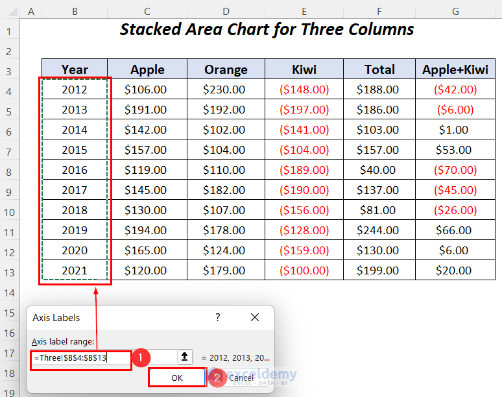Select row 14 header
502x397 pixels.
coord(9,293)
